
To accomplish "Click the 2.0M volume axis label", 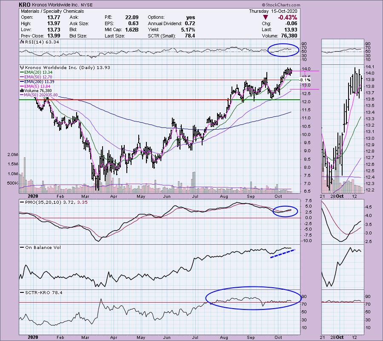I will click(x=13, y=155).
